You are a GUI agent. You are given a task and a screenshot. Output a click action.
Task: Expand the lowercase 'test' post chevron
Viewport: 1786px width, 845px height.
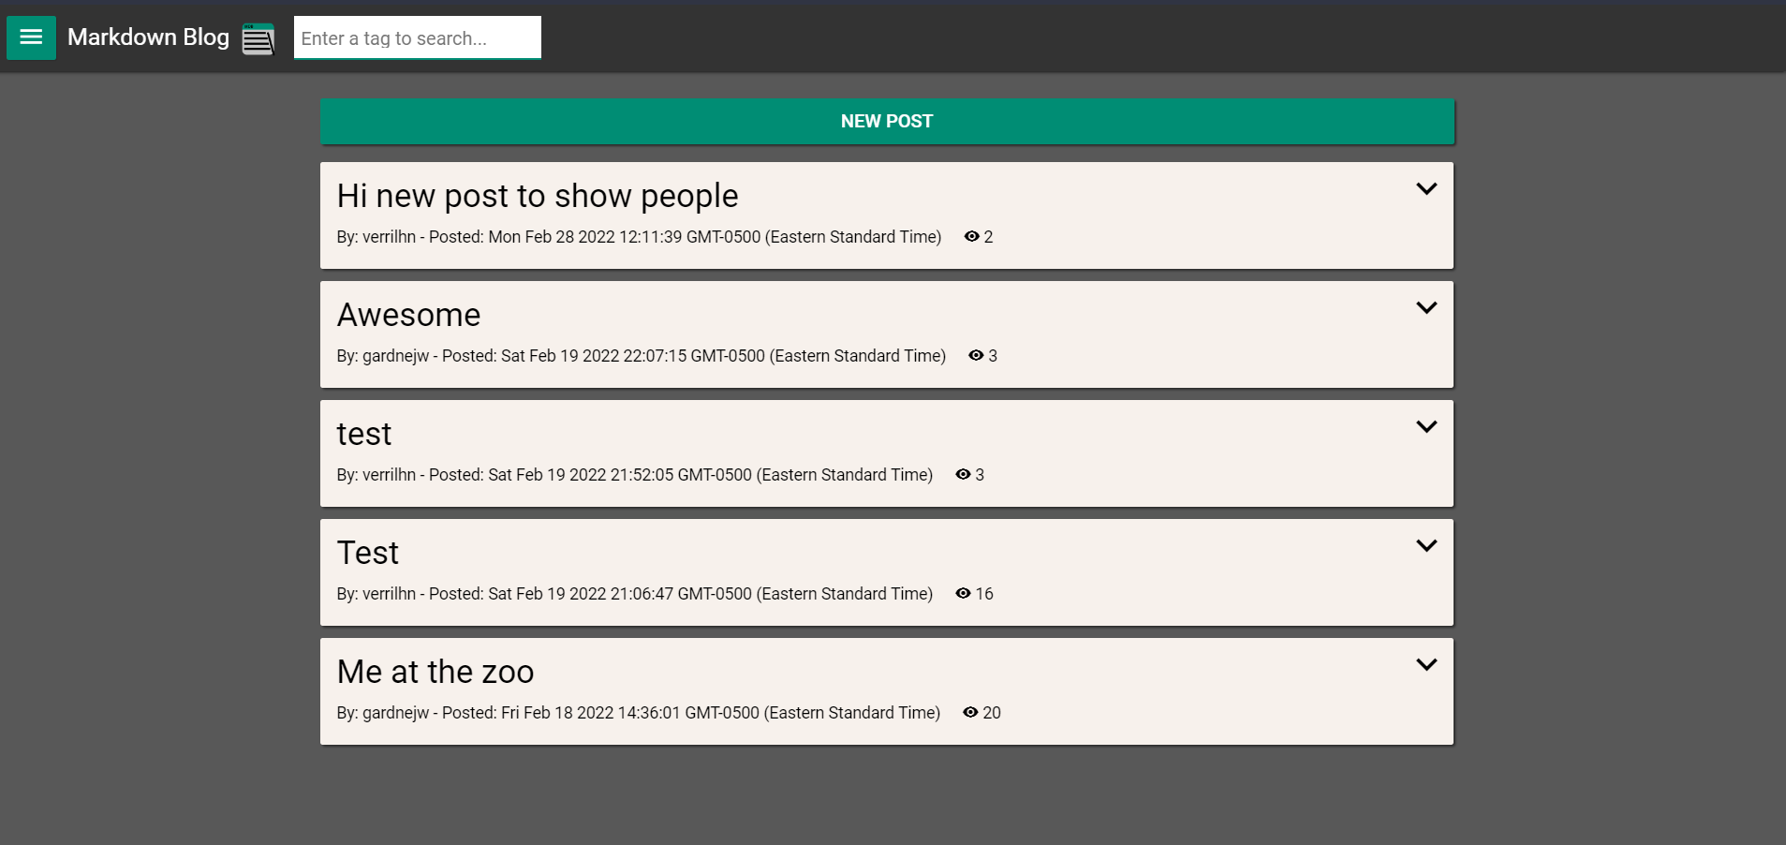point(1425,427)
